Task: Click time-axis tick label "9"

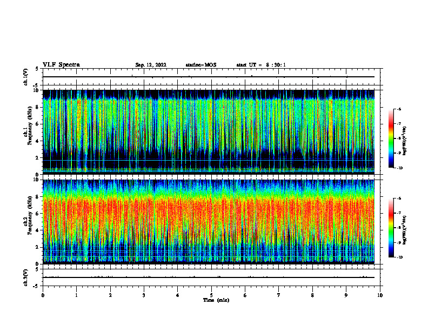Action: point(346,295)
